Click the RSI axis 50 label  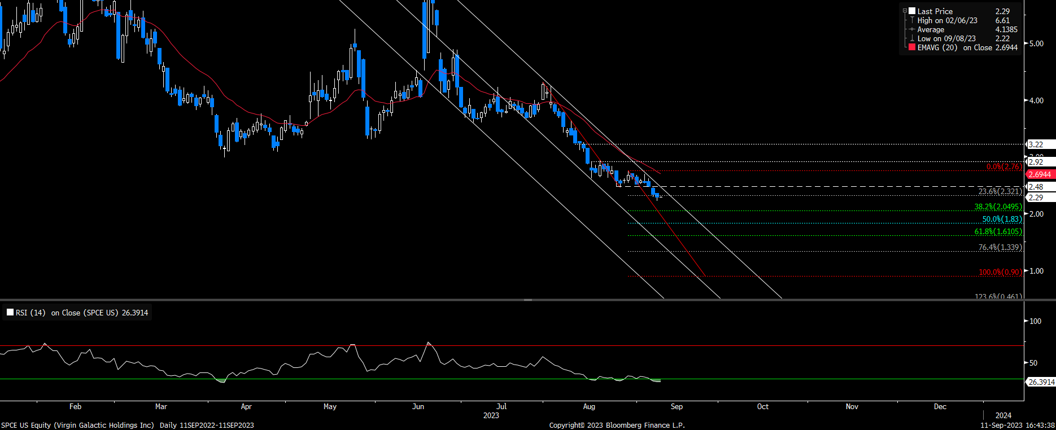(1033, 363)
